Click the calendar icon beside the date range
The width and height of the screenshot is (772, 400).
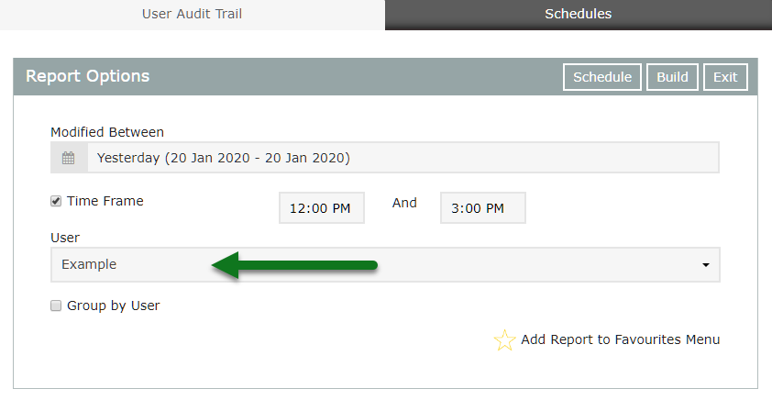69,158
